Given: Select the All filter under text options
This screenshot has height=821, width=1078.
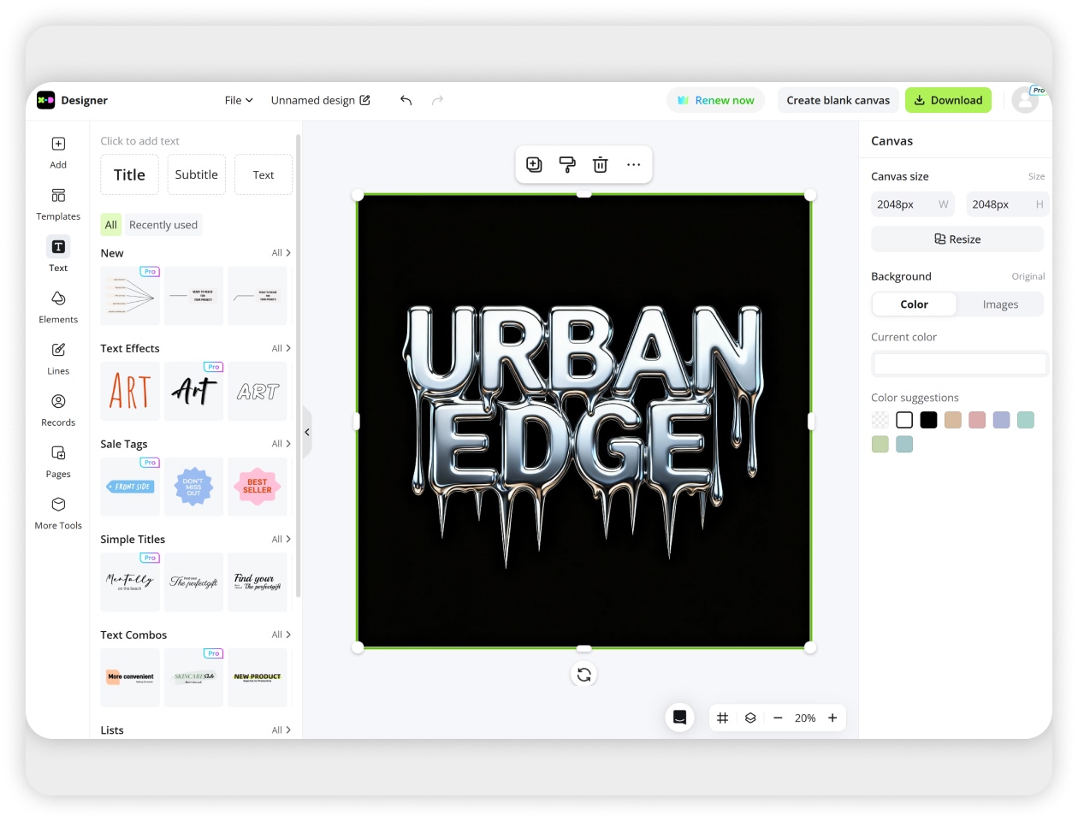Looking at the screenshot, I should coord(110,224).
